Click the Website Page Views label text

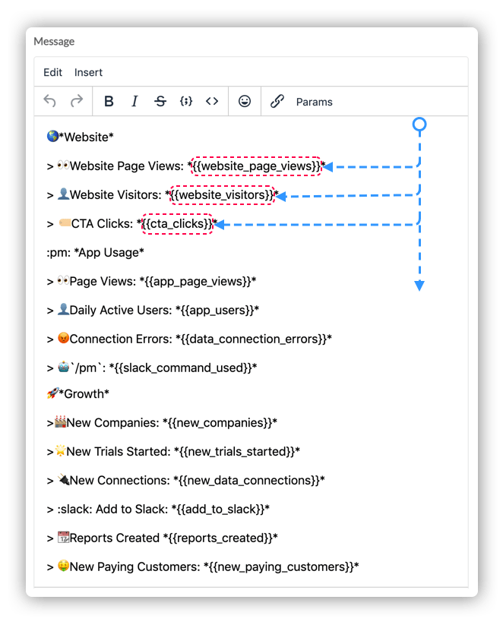tap(127, 166)
